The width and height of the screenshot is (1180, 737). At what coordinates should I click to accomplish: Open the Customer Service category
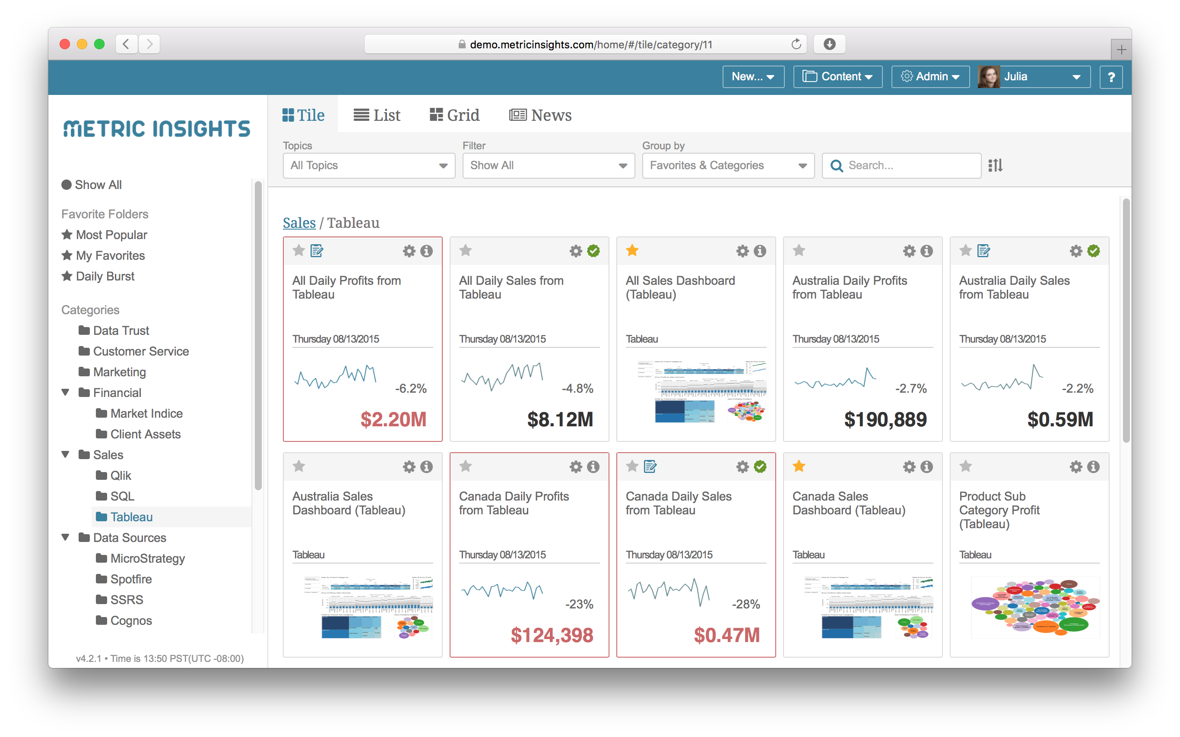[x=133, y=351]
